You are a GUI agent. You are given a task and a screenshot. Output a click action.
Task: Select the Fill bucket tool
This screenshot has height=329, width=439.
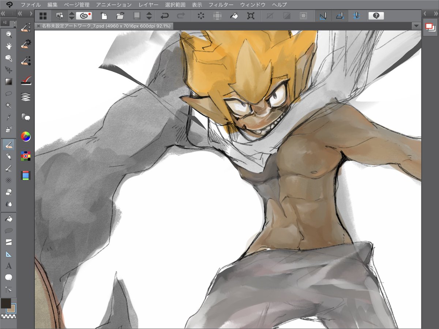(x=8, y=218)
